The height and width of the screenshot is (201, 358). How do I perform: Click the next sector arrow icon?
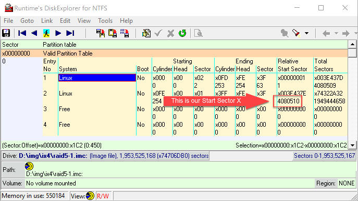58,33
